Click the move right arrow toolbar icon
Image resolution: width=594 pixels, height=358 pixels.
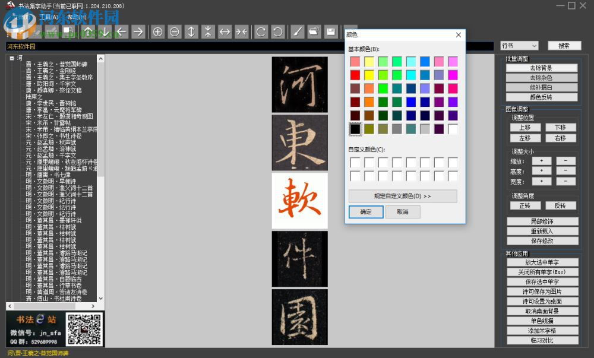coord(138,32)
